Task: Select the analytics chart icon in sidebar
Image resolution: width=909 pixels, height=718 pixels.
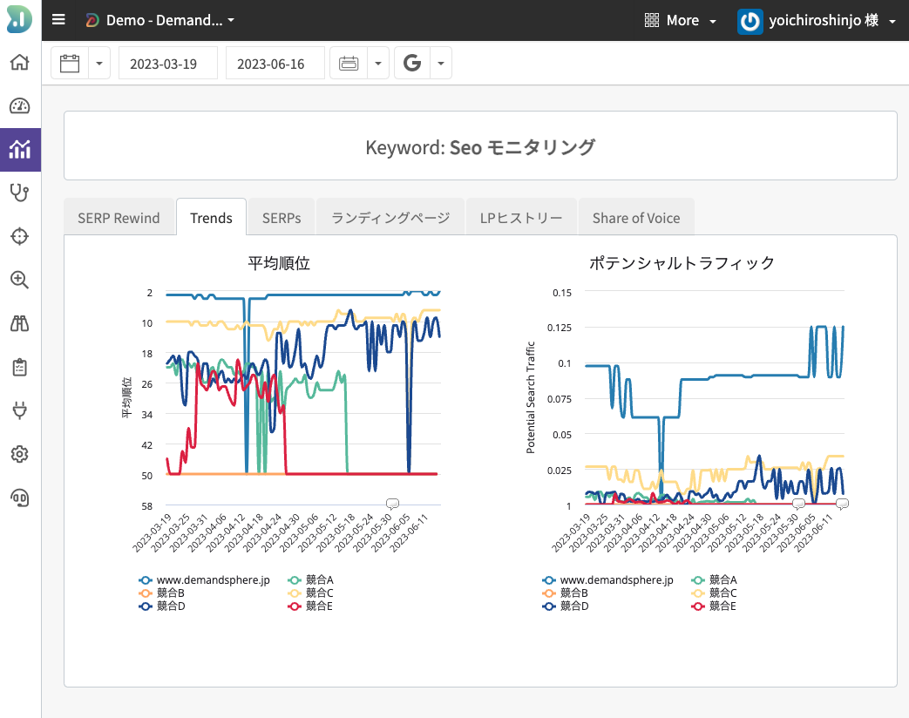Action: pyautogui.click(x=20, y=150)
